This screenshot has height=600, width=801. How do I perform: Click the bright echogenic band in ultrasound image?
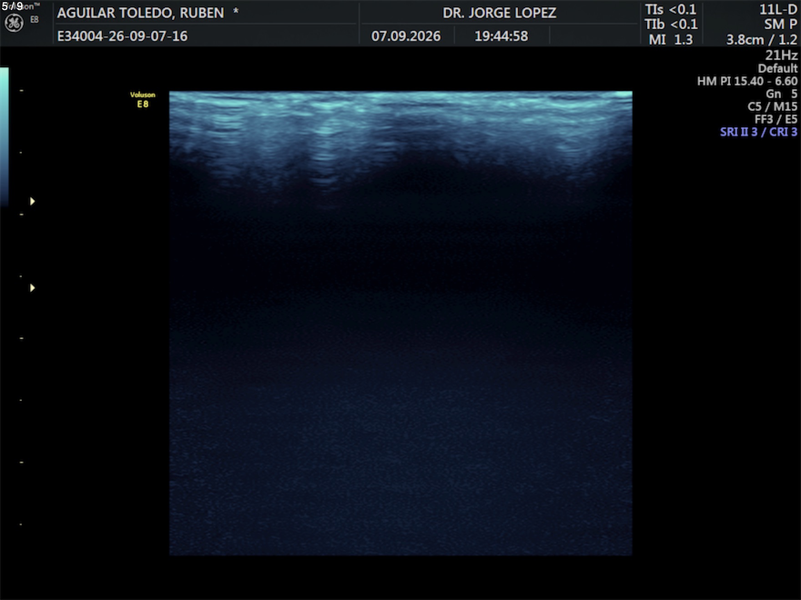(x=400, y=101)
